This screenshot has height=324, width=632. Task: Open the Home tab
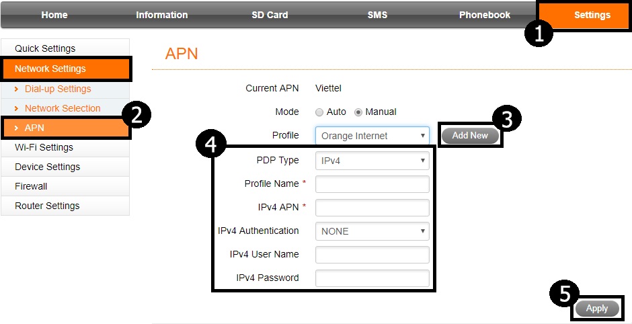tap(54, 15)
